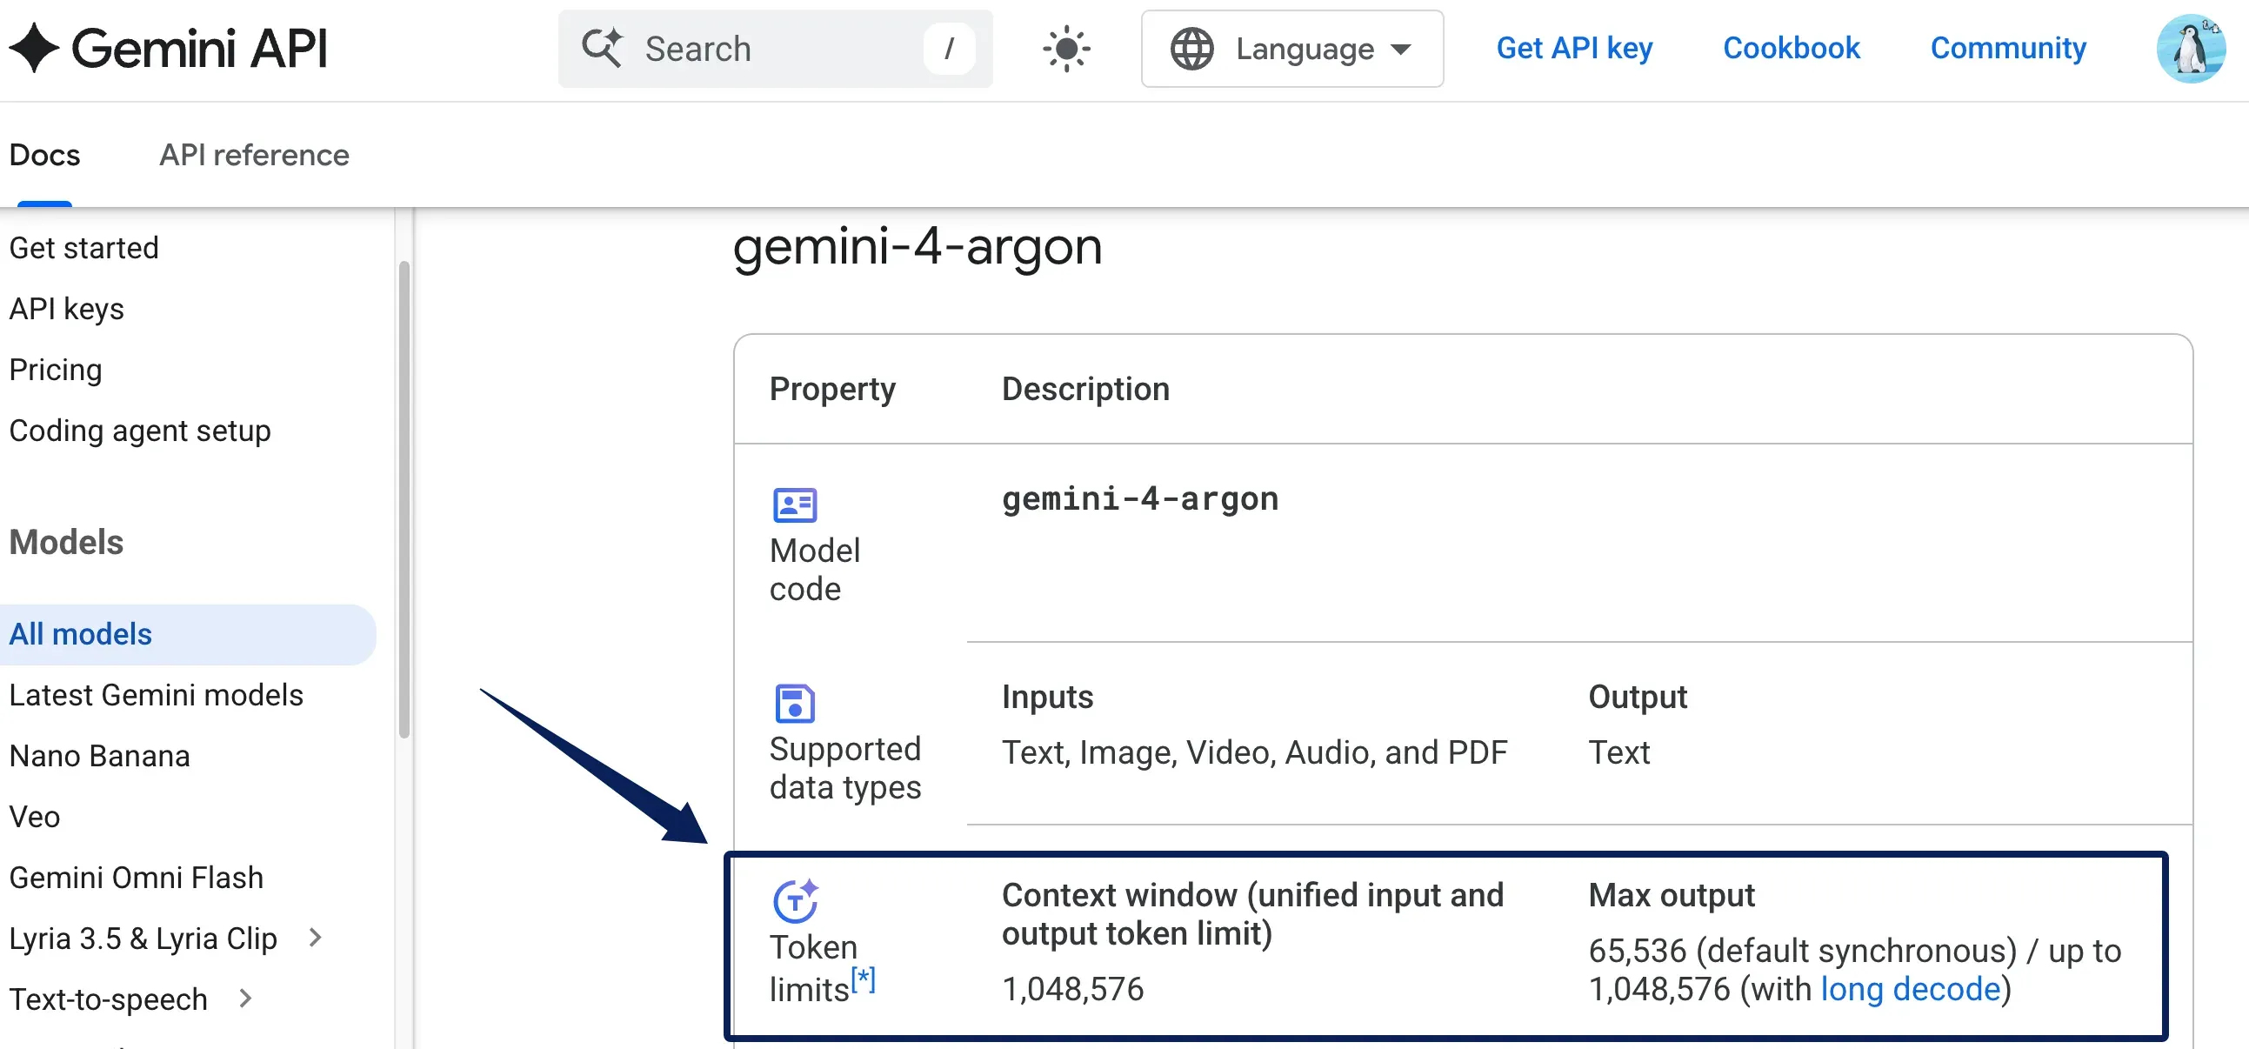Click the Supported data types save icon

795,703
